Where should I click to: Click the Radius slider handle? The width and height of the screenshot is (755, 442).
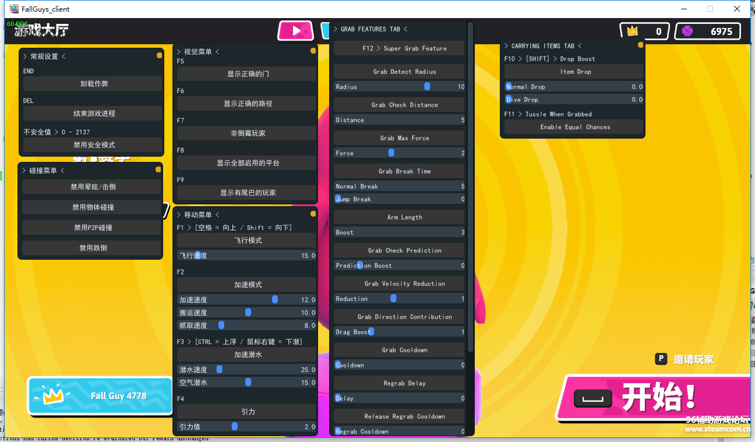(427, 87)
